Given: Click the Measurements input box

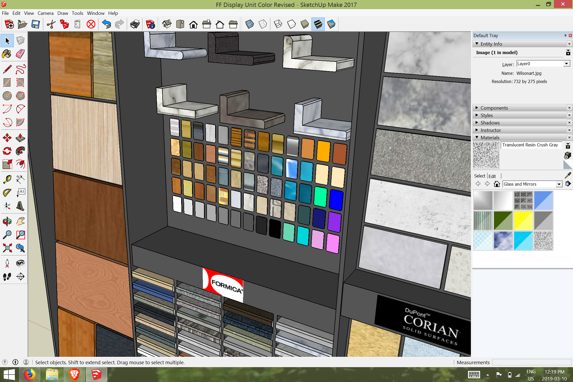Looking at the screenshot, I should 531,362.
